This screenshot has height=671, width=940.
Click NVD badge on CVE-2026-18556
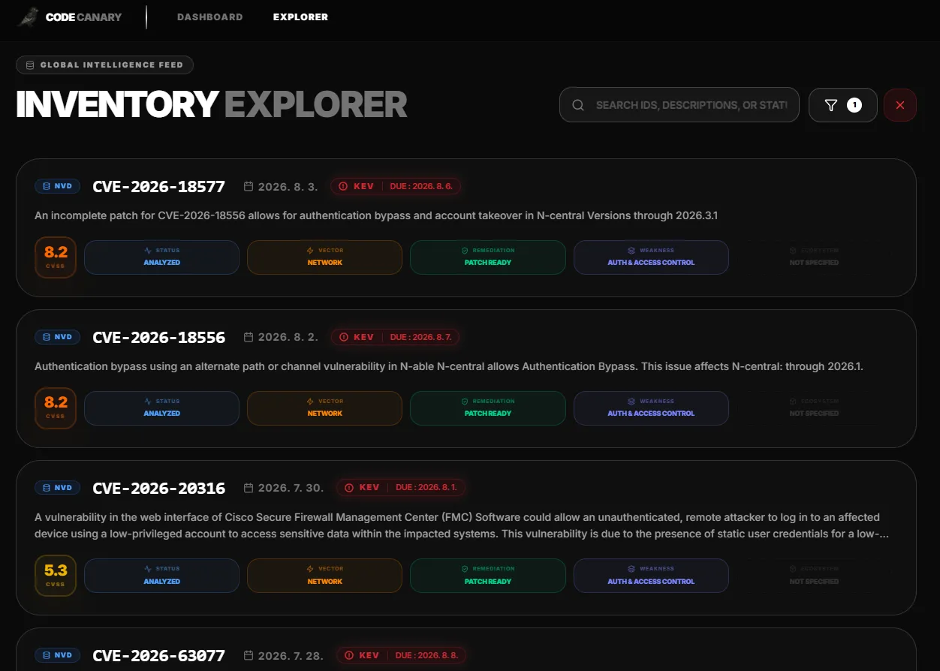coord(57,337)
